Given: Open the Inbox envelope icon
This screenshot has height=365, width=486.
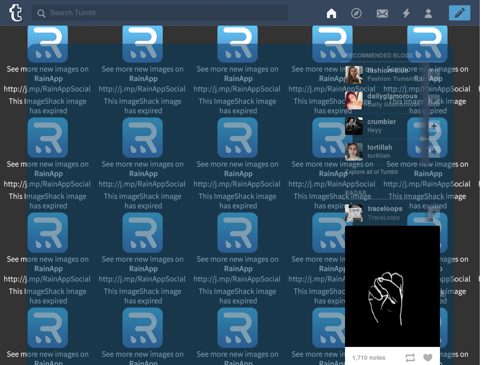Looking at the screenshot, I should click(x=382, y=13).
